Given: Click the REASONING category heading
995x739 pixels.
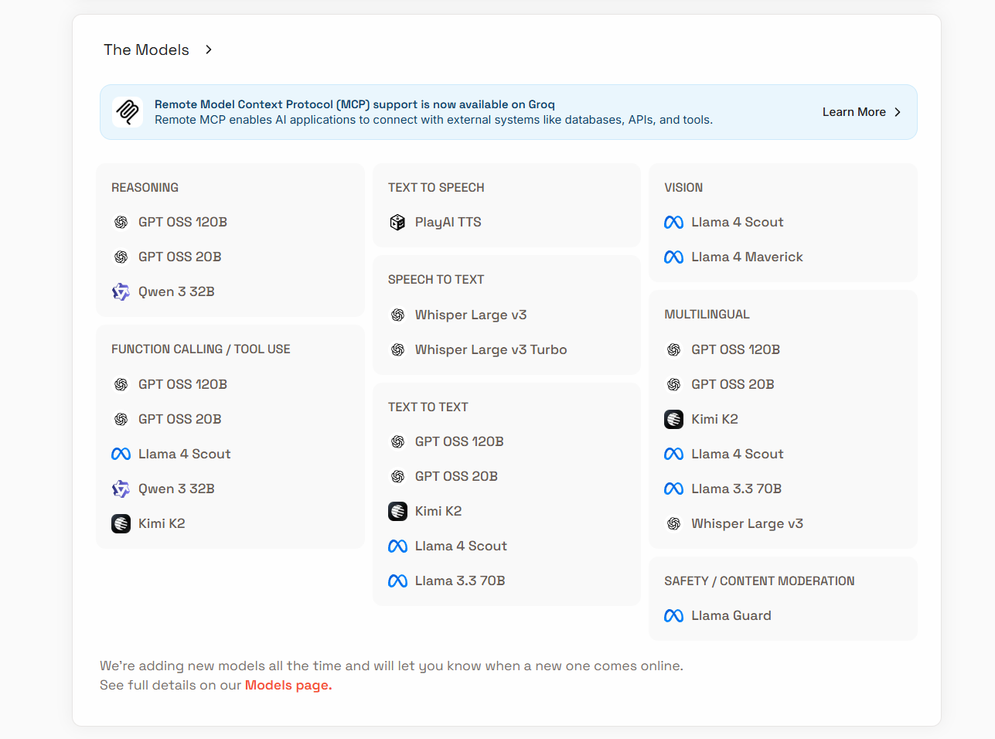Looking at the screenshot, I should coord(145,188).
